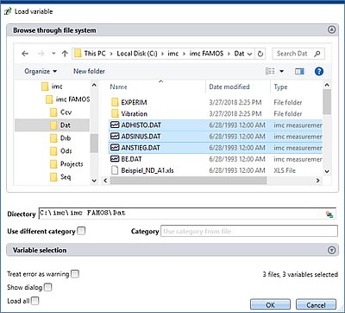Screen dimensions: 345x313
Task: Click Beispiel_ND_A1.xls XLS File type cell
Action: pos(285,170)
